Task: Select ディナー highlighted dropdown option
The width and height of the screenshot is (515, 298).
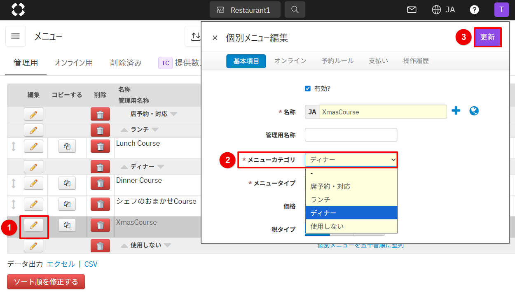Action: [x=351, y=213]
